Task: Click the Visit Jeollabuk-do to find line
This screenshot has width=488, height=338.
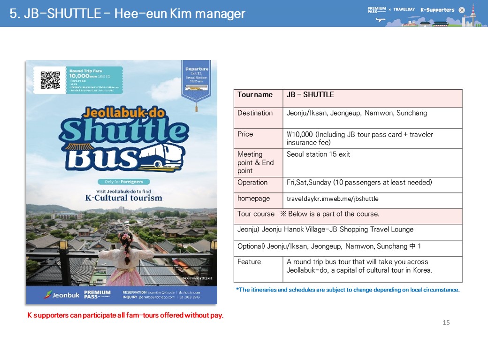Action: tap(123, 192)
